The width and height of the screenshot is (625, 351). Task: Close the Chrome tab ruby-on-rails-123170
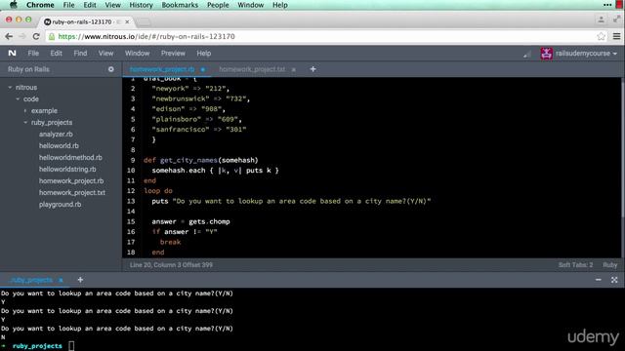click(127, 21)
